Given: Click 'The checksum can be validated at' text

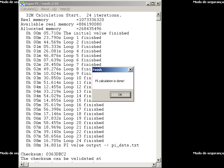Looking at the screenshot, I should point(61,158).
